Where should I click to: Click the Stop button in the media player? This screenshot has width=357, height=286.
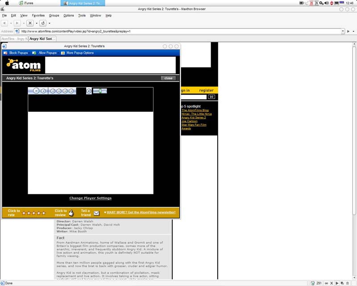(x=43, y=91)
